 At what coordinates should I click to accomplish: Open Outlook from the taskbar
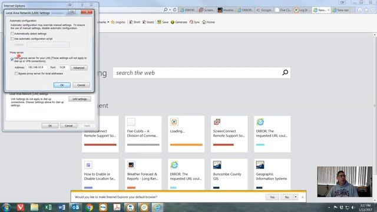click(x=75, y=207)
